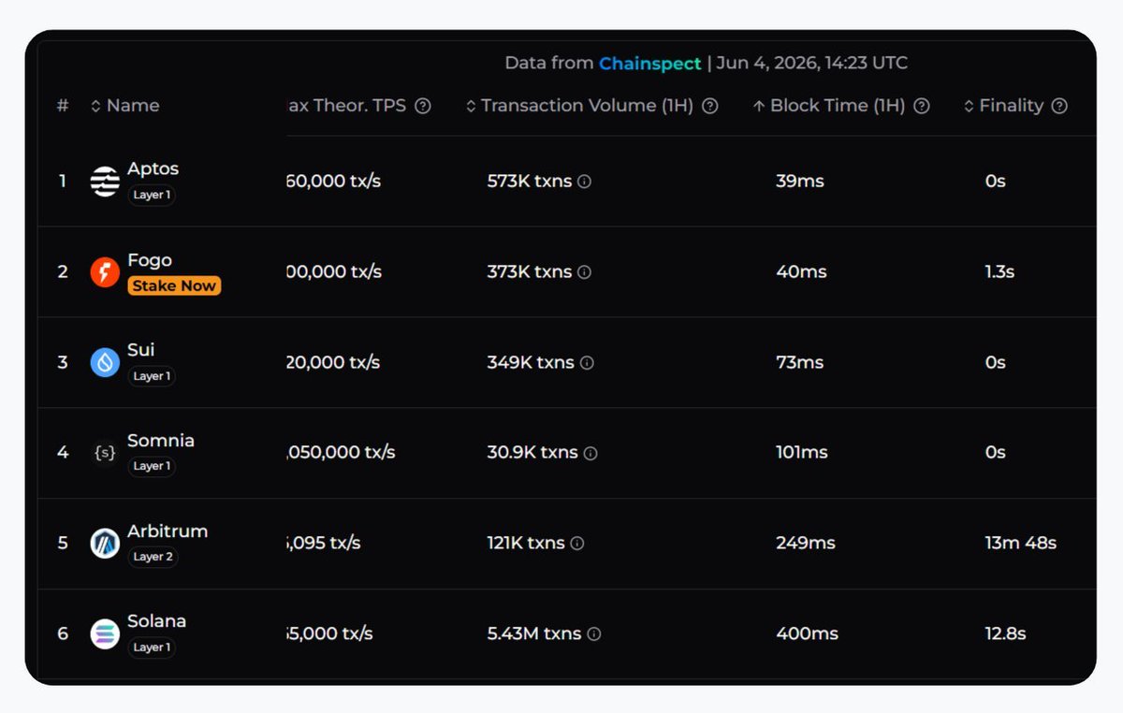Click the 400ms block time value
The width and height of the screenshot is (1123, 713).
click(807, 633)
